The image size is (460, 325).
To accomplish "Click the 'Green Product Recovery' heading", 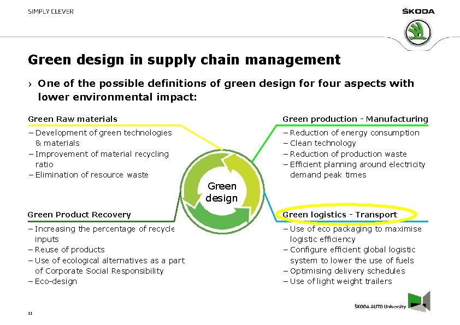I will [79, 215].
